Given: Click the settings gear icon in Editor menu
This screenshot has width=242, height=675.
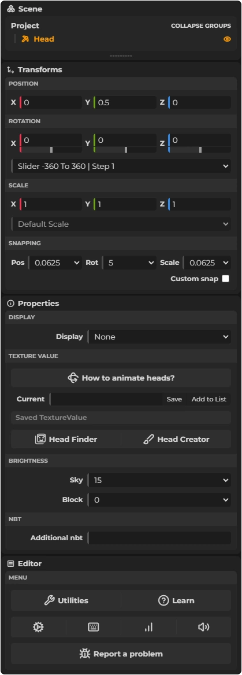Looking at the screenshot, I should pos(38,627).
